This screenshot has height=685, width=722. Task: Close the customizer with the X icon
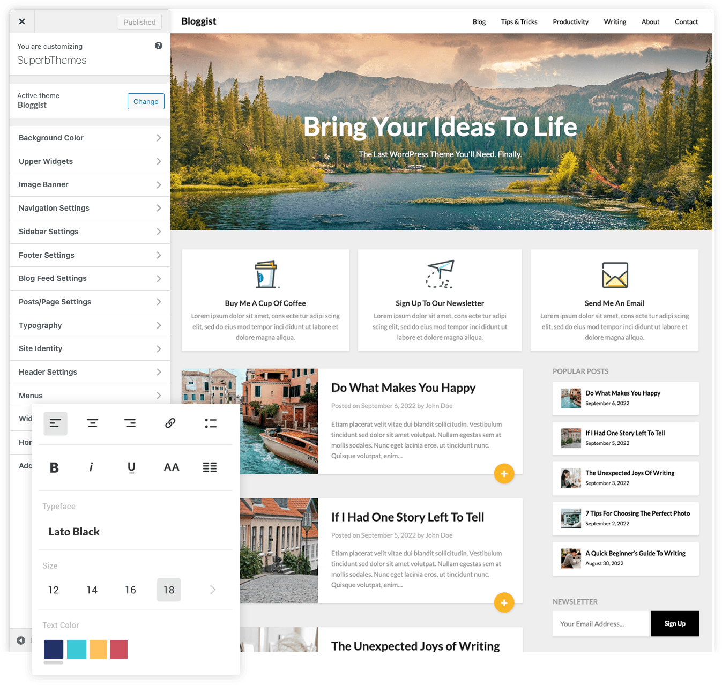click(x=22, y=21)
